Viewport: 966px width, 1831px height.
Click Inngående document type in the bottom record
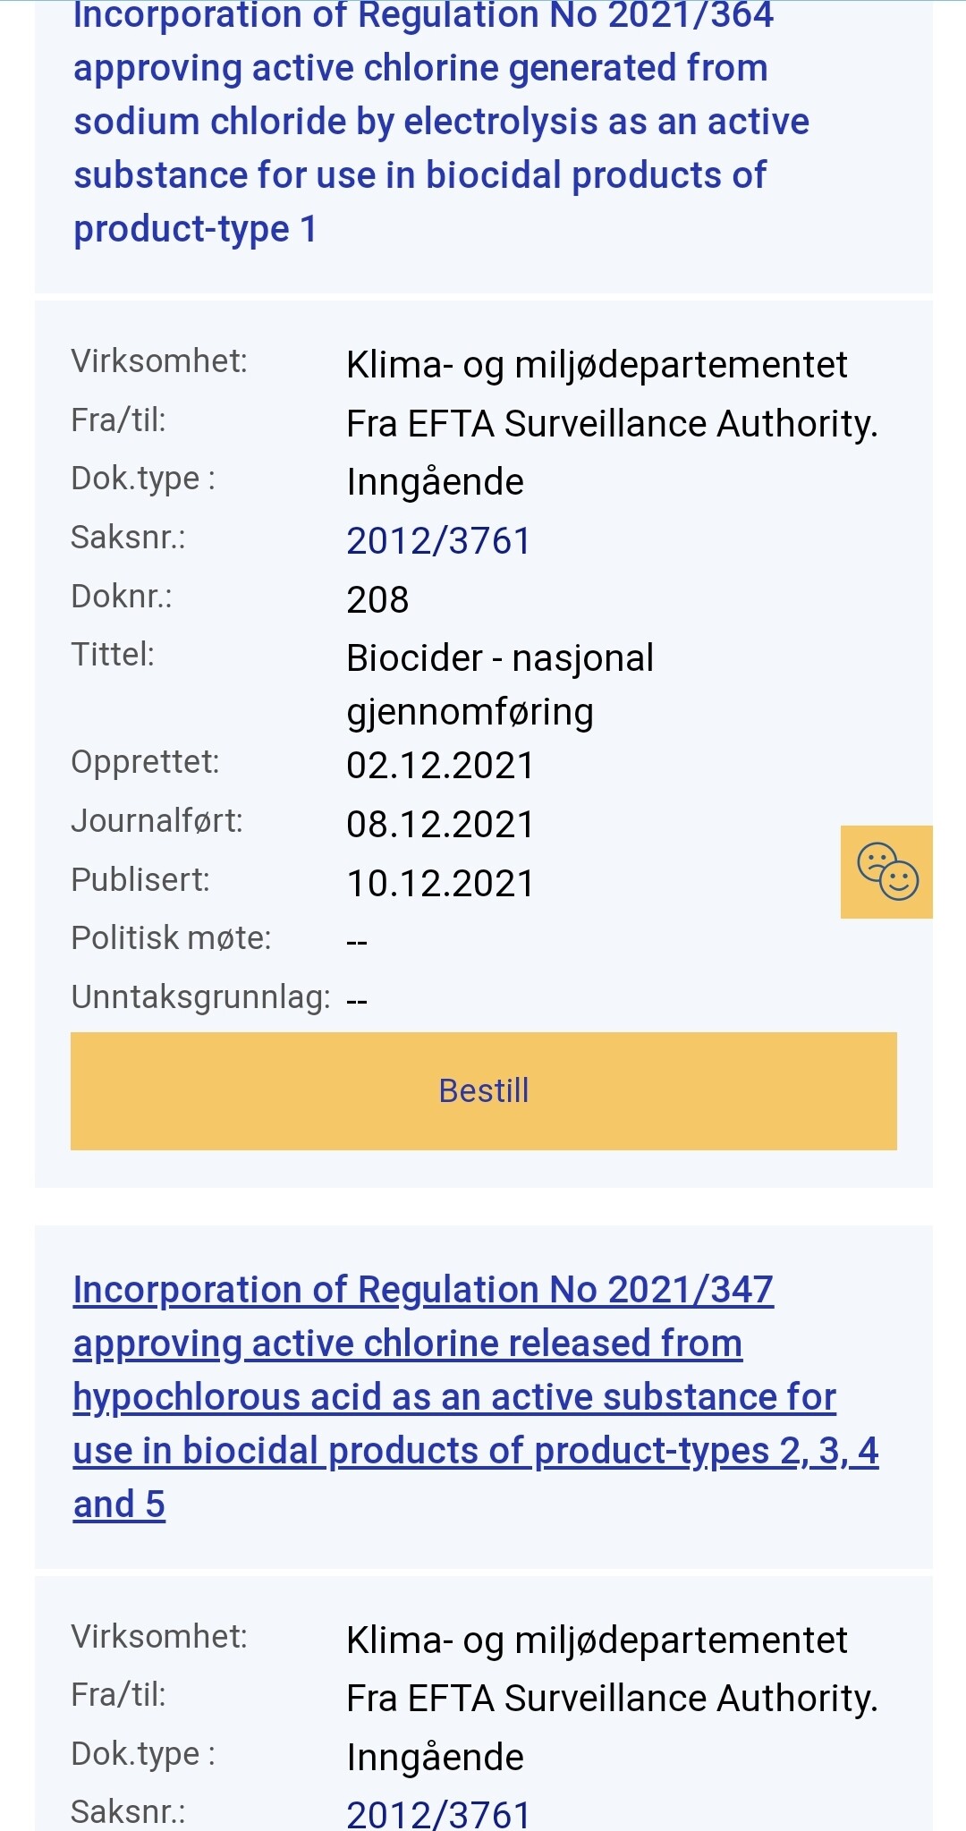coord(435,1758)
